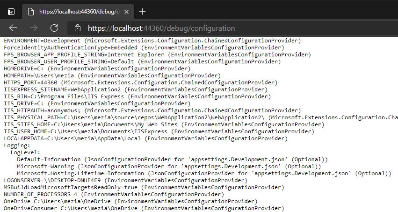Screen dimensions: 398x212
Task: Open a new browser tab
Action: pyautogui.click(x=143, y=11)
